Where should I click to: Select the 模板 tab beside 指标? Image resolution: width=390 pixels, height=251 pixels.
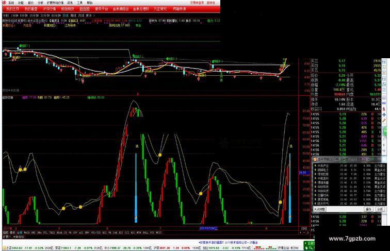12,233
